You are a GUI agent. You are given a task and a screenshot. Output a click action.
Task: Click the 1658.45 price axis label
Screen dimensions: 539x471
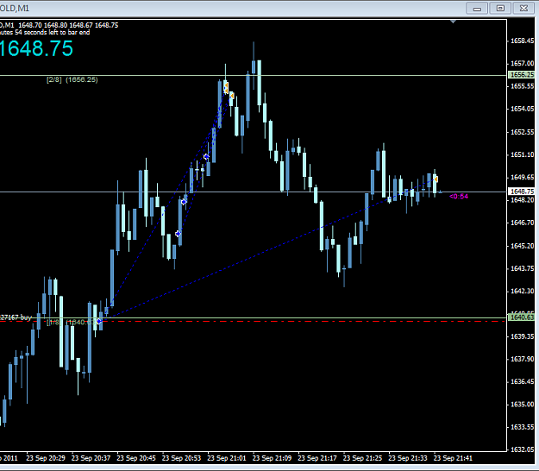pos(522,41)
